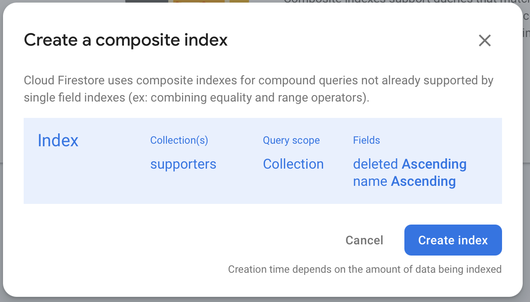This screenshot has height=302, width=530.
Task: Click the Cancel button
Action: click(364, 240)
